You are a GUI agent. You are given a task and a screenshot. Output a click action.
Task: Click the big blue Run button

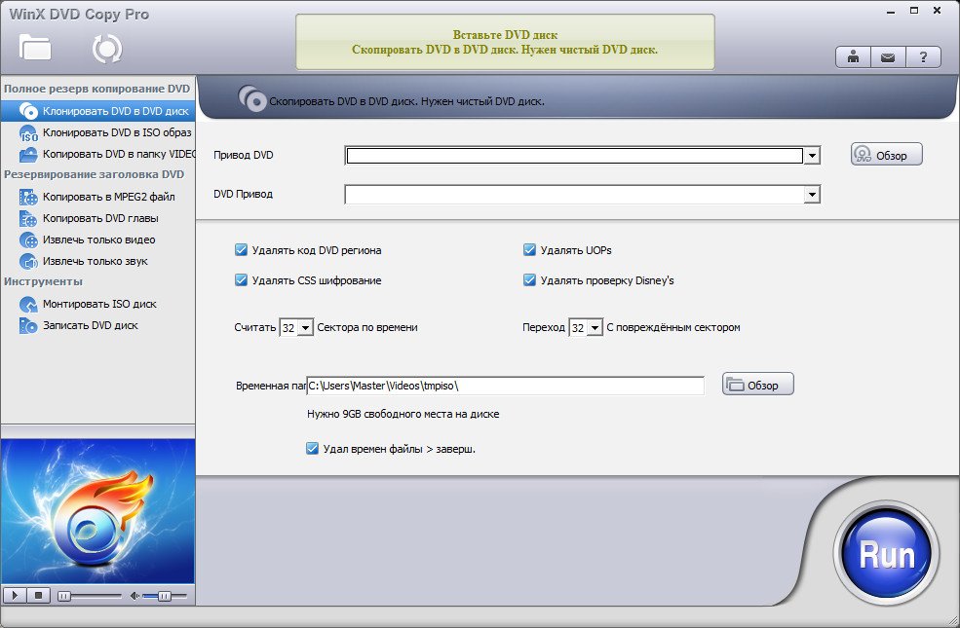[x=887, y=555]
